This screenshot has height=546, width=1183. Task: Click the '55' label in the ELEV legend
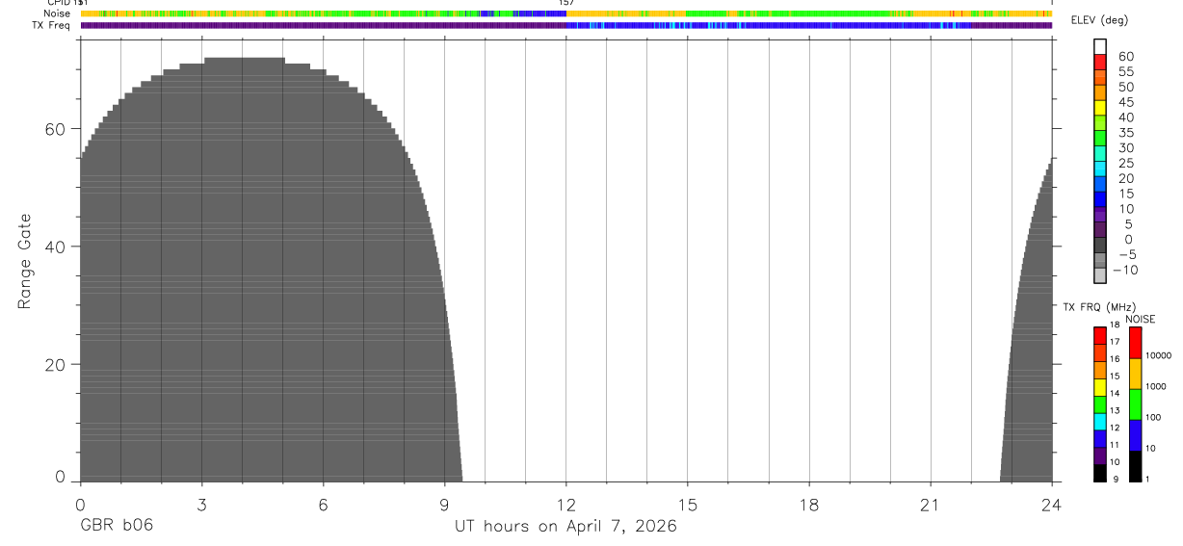(x=1125, y=72)
